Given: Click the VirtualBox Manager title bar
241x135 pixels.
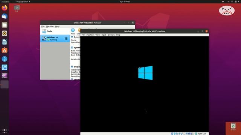Looking at the screenshot, I should pyautogui.click(x=87, y=22).
